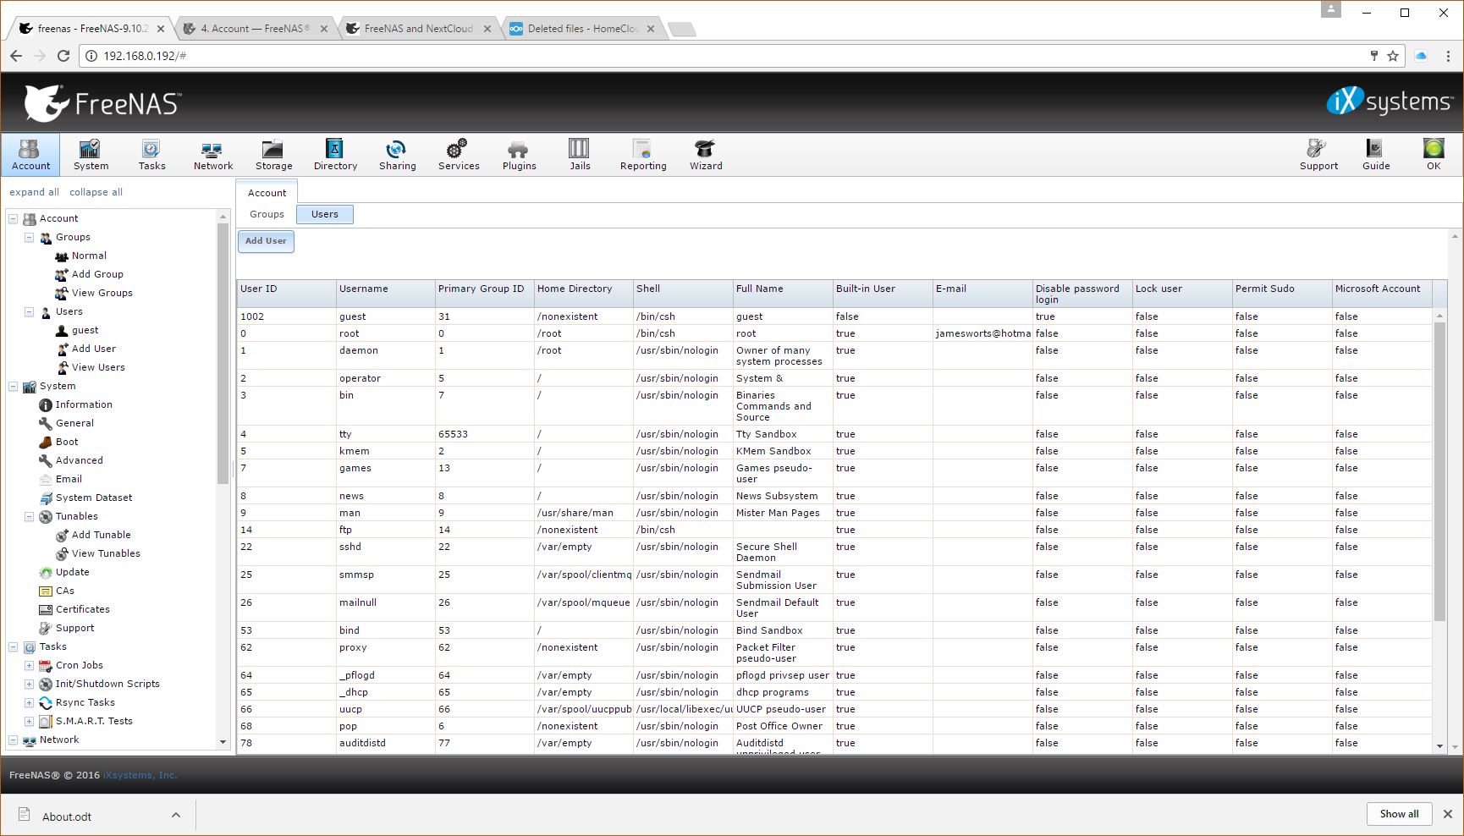Switch to the FreeNAS and NextCloud browser tab

[418, 28]
